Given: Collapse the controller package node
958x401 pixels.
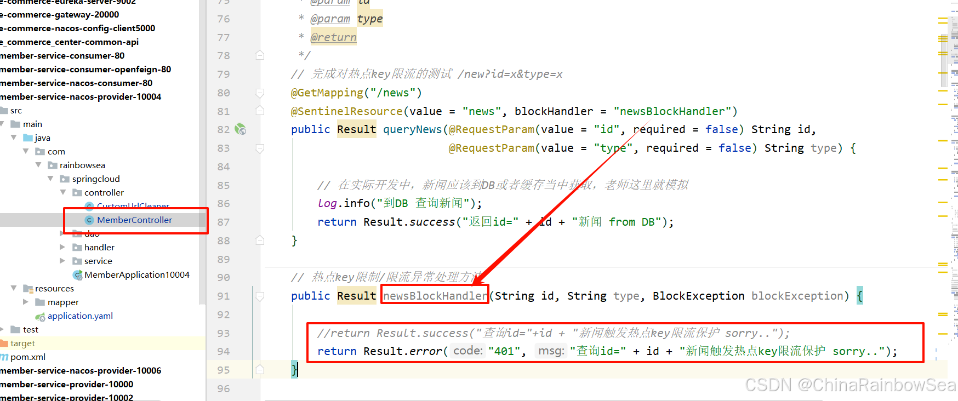Looking at the screenshot, I should (x=63, y=192).
